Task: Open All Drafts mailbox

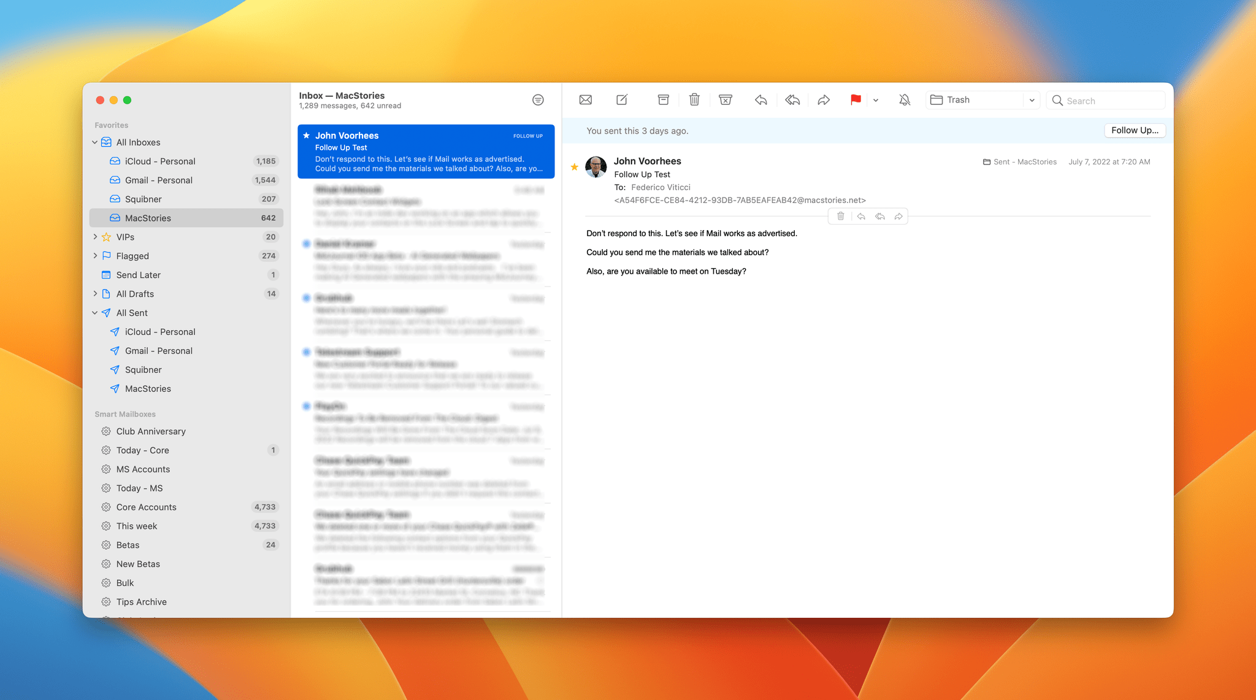Action: (186, 294)
